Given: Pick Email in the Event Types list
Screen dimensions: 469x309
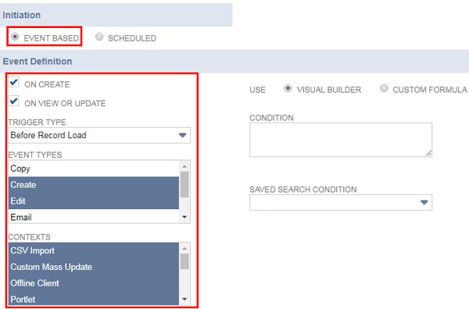Looking at the screenshot, I should (94, 217).
